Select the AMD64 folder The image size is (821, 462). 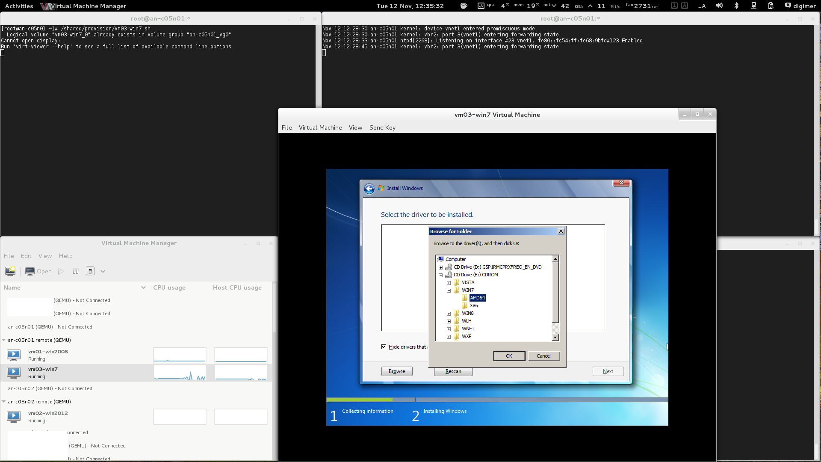(477, 298)
